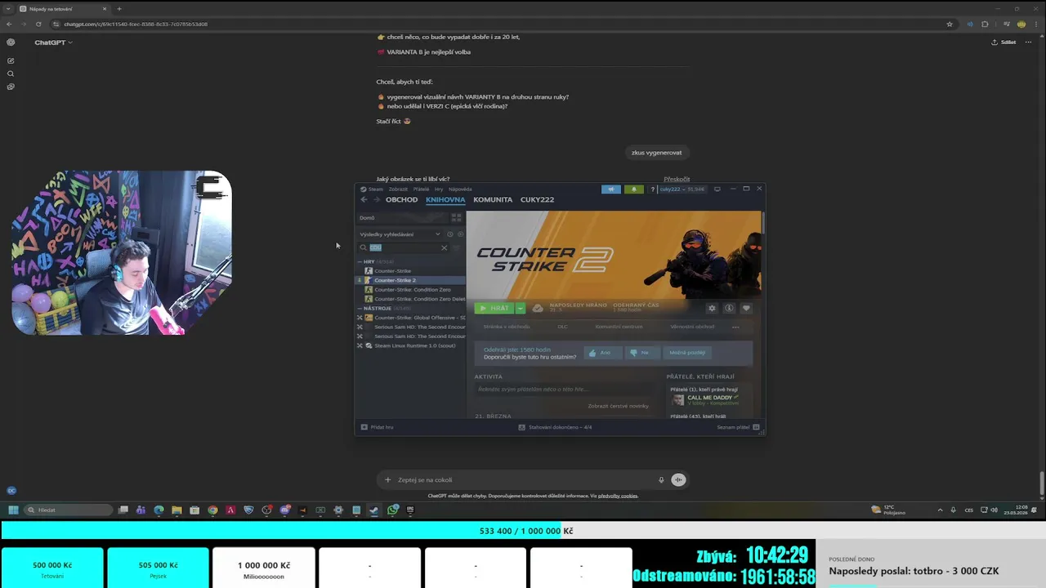Open Counter-Strike 2 manage gear icon
Screen dimensions: 1046x588
click(712, 308)
